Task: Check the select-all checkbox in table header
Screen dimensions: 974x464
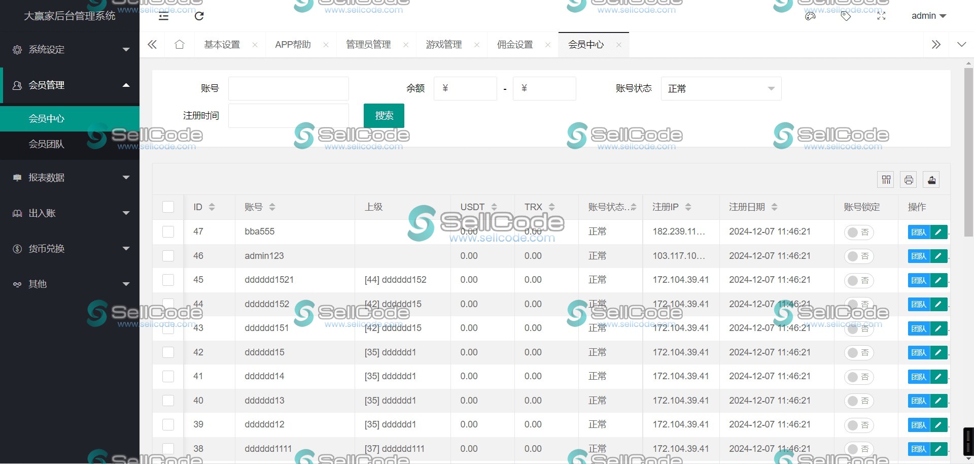Action: (168, 207)
